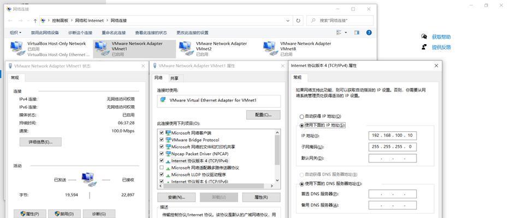
Task: Select Microsoft 网络客户端 item icon
Action: pos(168,133)
